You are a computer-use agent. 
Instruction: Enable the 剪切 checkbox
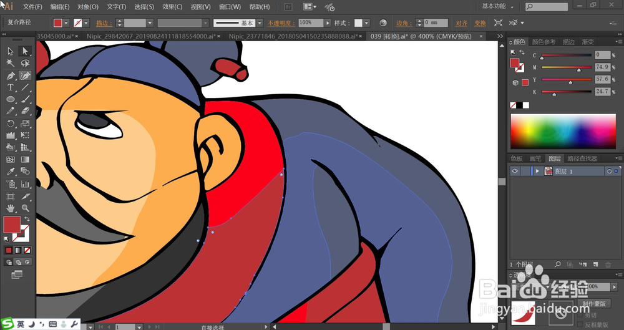580,315
